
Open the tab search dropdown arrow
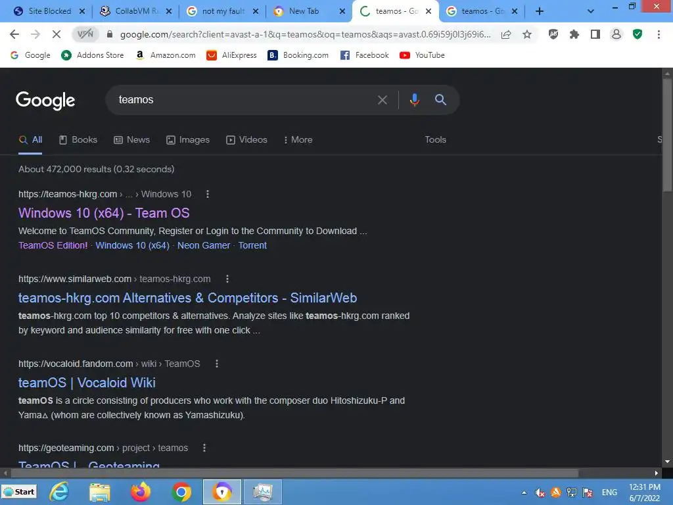click(x=591, y=11)
